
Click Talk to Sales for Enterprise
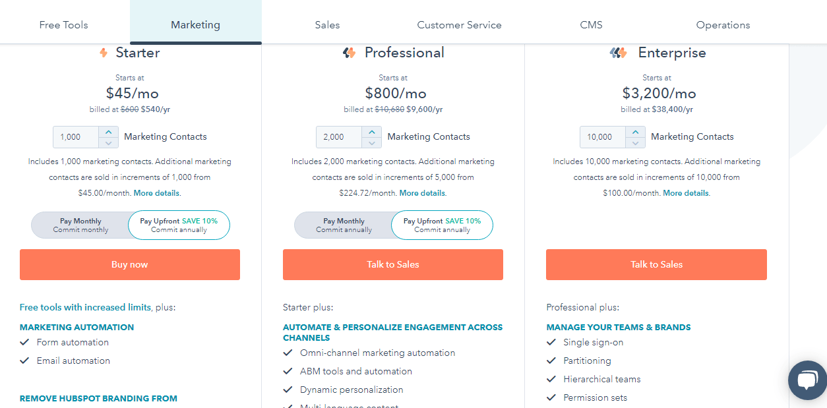[656, 264]
